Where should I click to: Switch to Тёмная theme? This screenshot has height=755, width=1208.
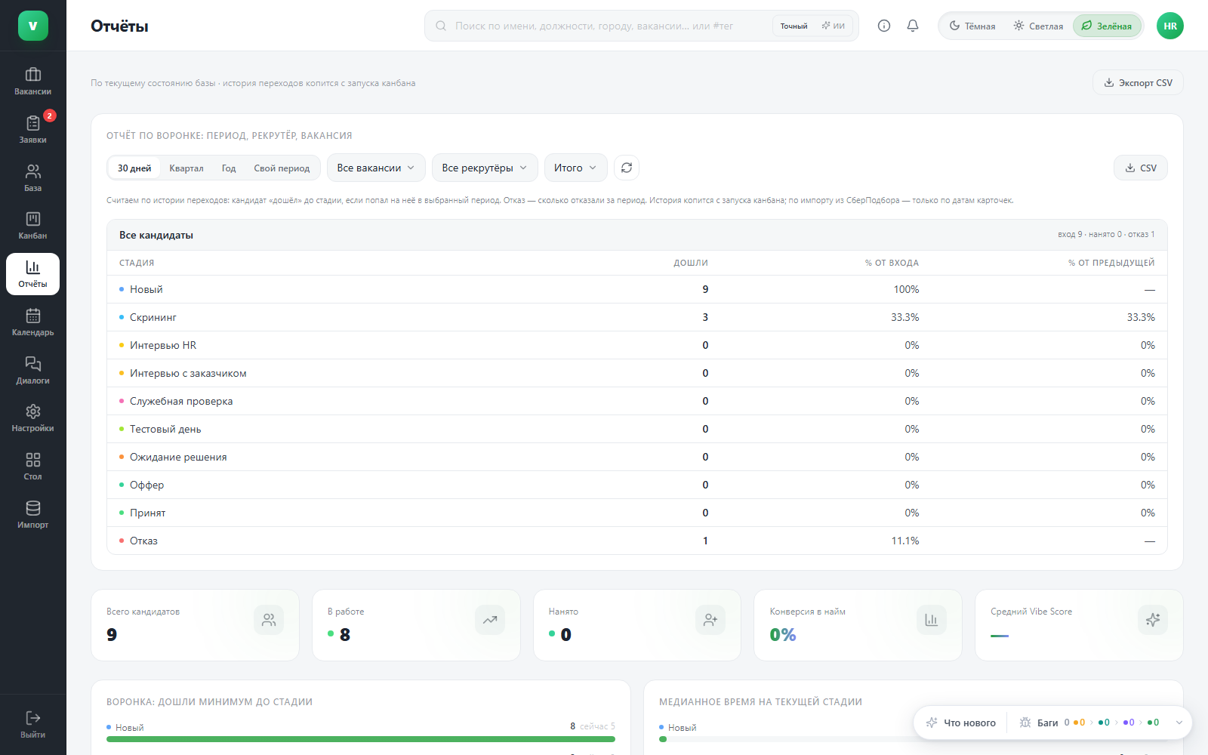(x=972, y=26)
